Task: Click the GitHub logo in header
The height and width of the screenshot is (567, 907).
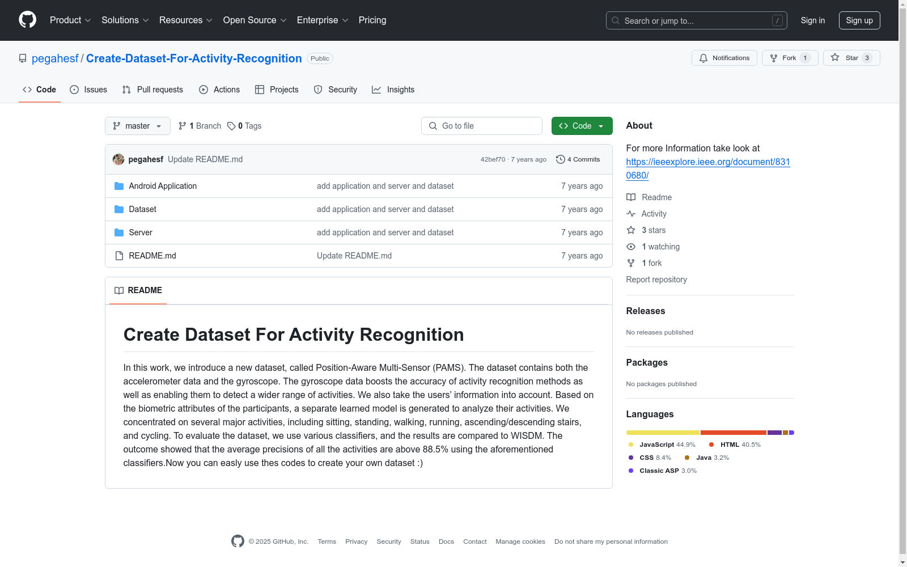Action: coord(27,20)
